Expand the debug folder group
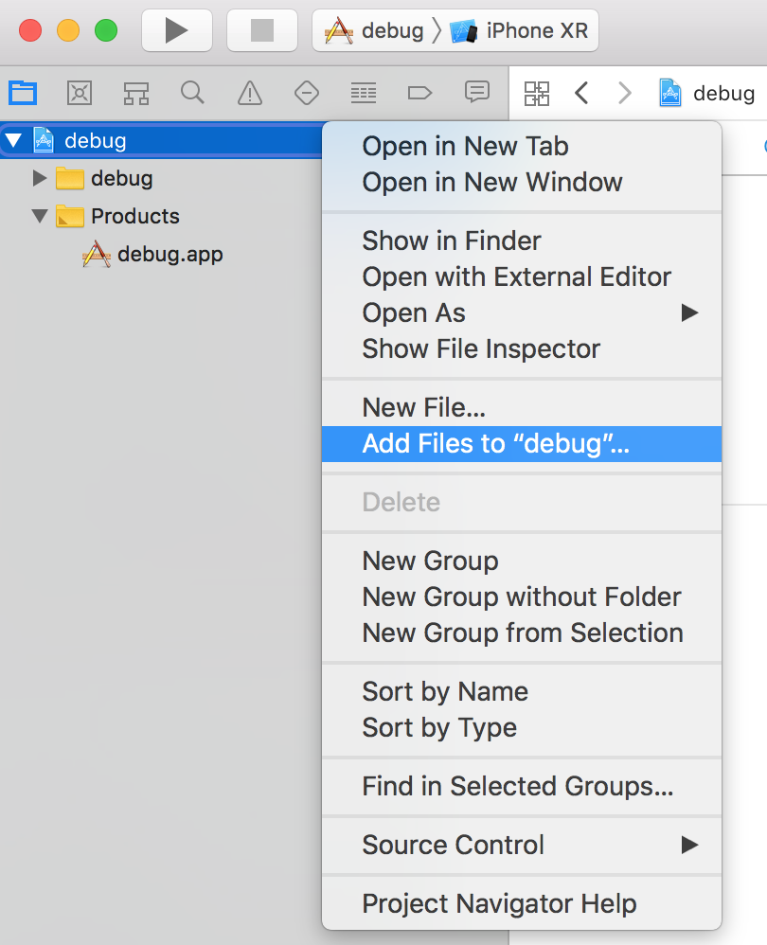The image size is (767, 945). tap(39, 178)
